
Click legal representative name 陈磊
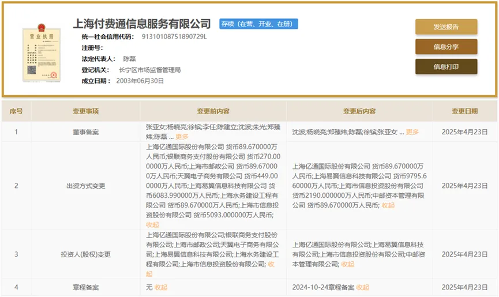click(x=129, y=59)
